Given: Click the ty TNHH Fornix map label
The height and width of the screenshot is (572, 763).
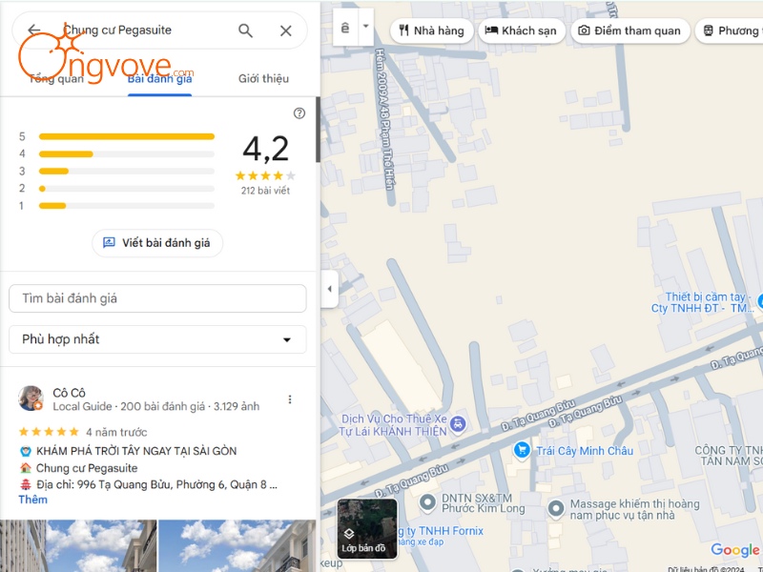Looking at the screenshot, I should (441, 531).
